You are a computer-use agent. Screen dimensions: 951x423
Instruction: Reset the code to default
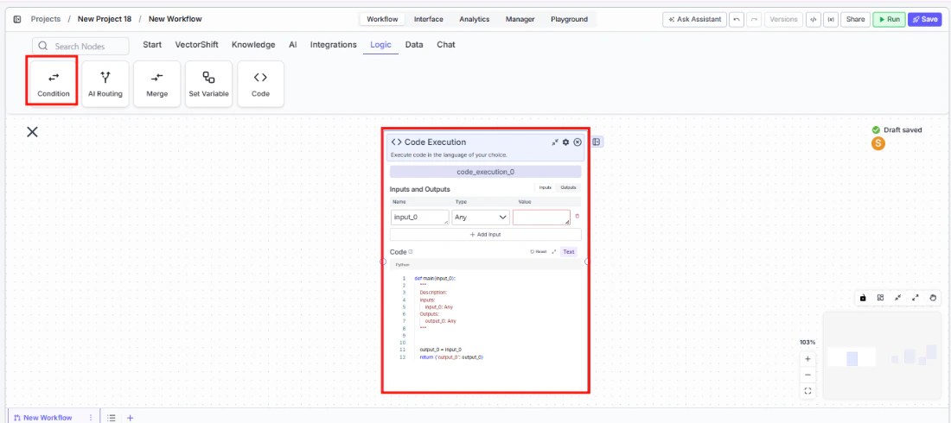[538, 251]
